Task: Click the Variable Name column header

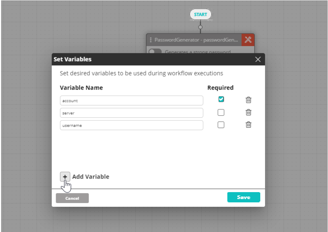Action: pos(81,88)
